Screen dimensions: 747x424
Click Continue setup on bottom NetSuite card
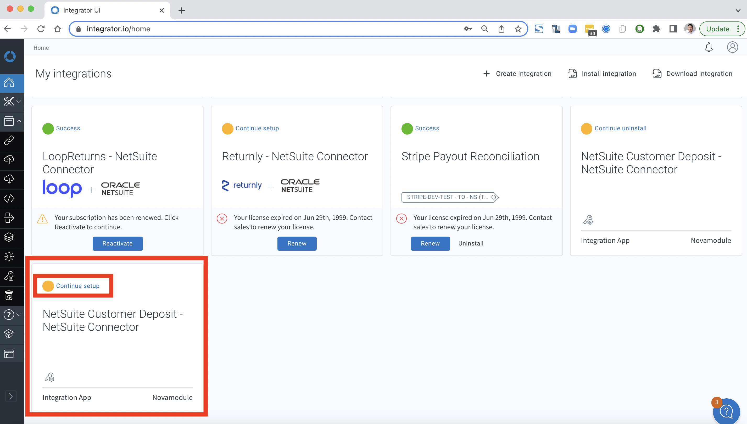tap(77, 286)
